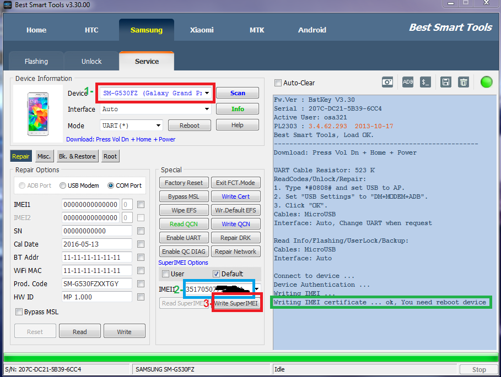The height and width of the screenshot is (377, 501).
Task: Click the Prod. Code input field
Action: point(97,283)
